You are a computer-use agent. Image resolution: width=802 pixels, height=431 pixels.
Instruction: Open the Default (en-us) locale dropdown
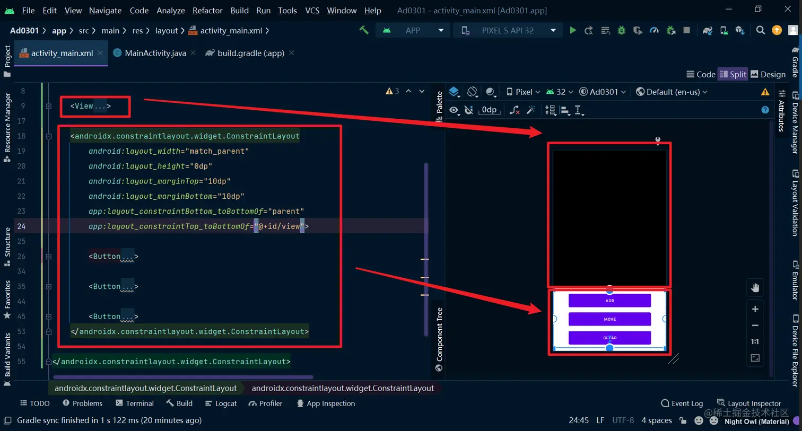click(x=672, y=92)
